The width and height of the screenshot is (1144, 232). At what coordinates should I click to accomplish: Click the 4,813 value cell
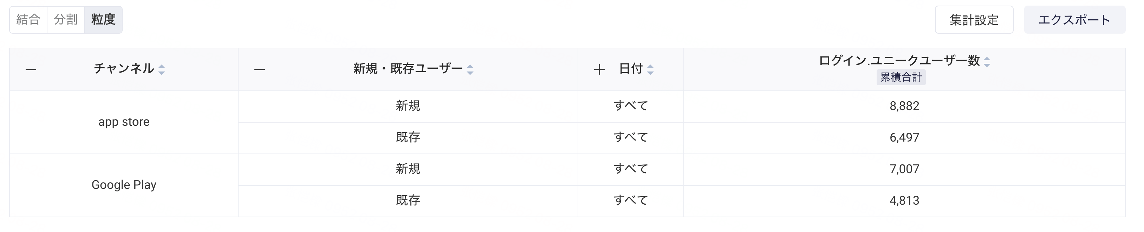coord(904,200)
